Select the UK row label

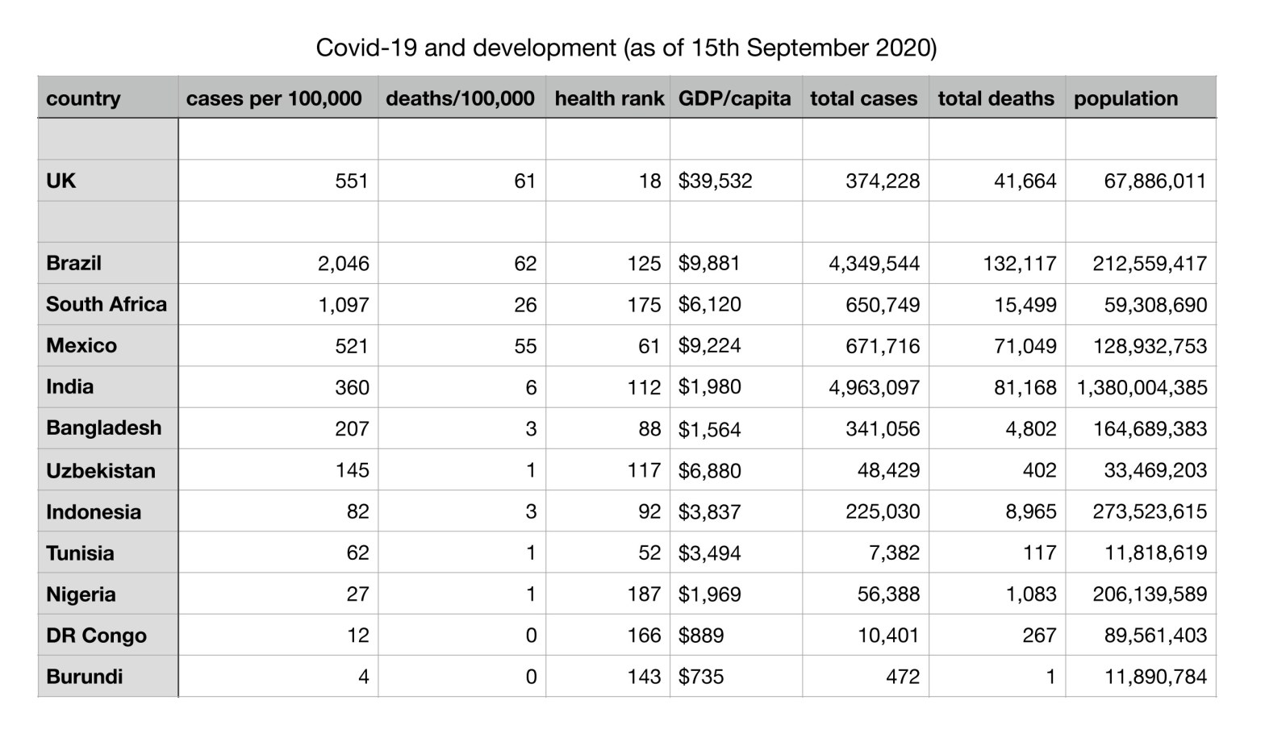tap(61, 181)
